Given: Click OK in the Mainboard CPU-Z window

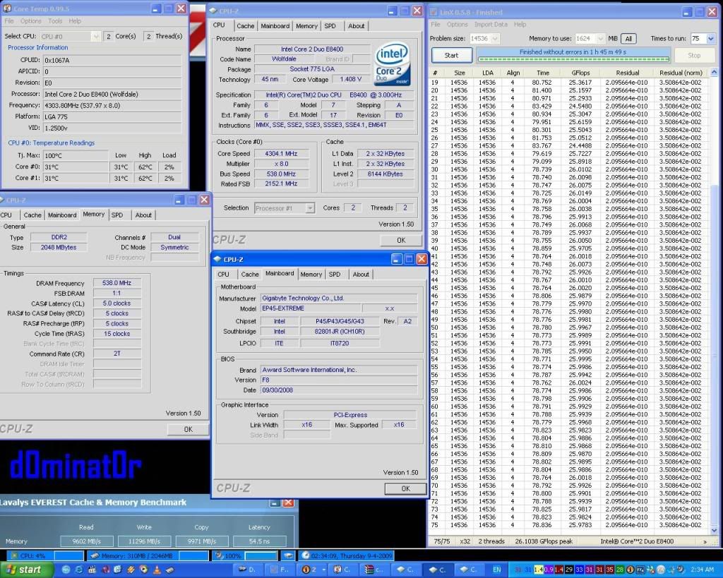Looking at the screenshot, I should tap(405, 488).
